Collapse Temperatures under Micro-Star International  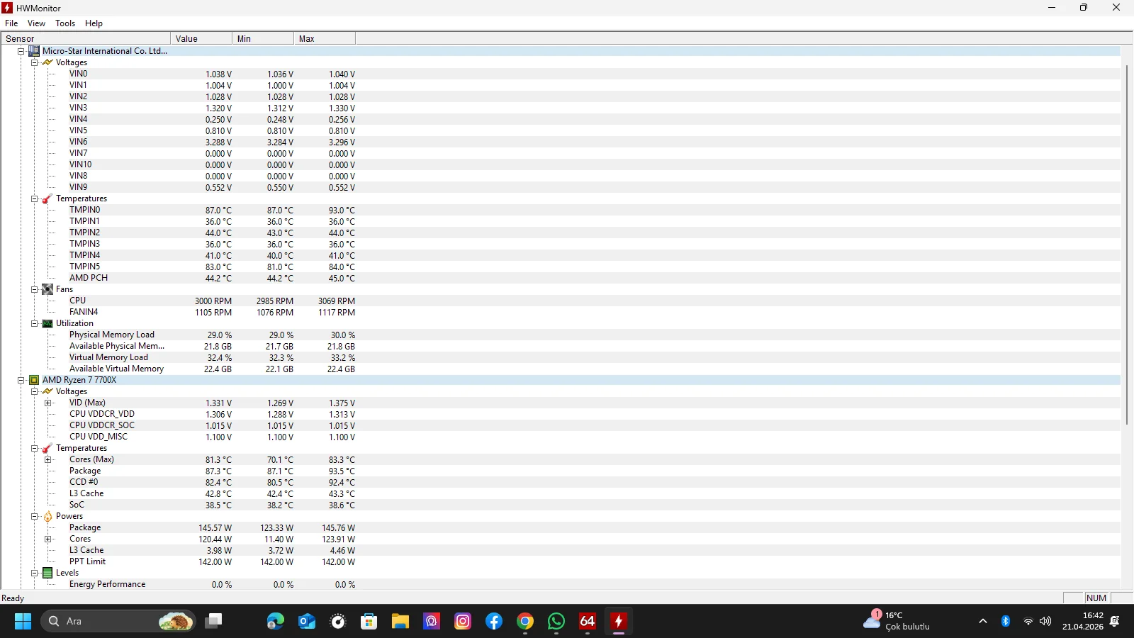[34, 198]
